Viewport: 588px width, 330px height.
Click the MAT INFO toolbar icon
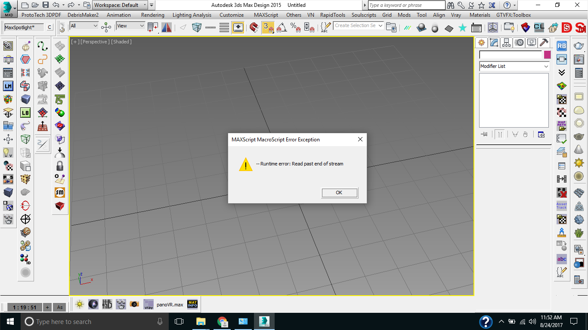point(192,304)
